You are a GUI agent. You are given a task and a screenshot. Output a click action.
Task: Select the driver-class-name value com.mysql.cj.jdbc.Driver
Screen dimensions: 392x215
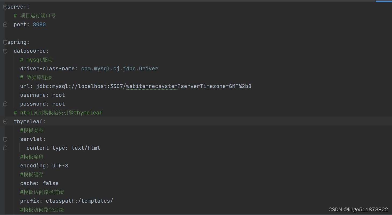pos(119,68)
